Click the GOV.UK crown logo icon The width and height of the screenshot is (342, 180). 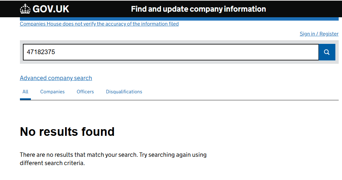[x=25, y=9]
